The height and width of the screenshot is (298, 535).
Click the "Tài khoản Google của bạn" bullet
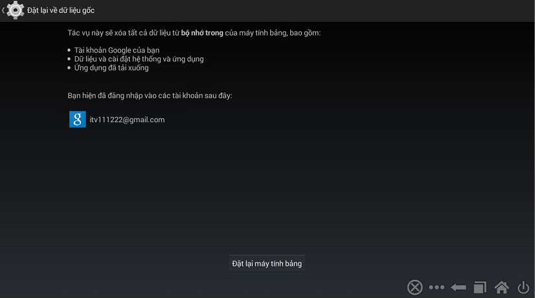117,50
